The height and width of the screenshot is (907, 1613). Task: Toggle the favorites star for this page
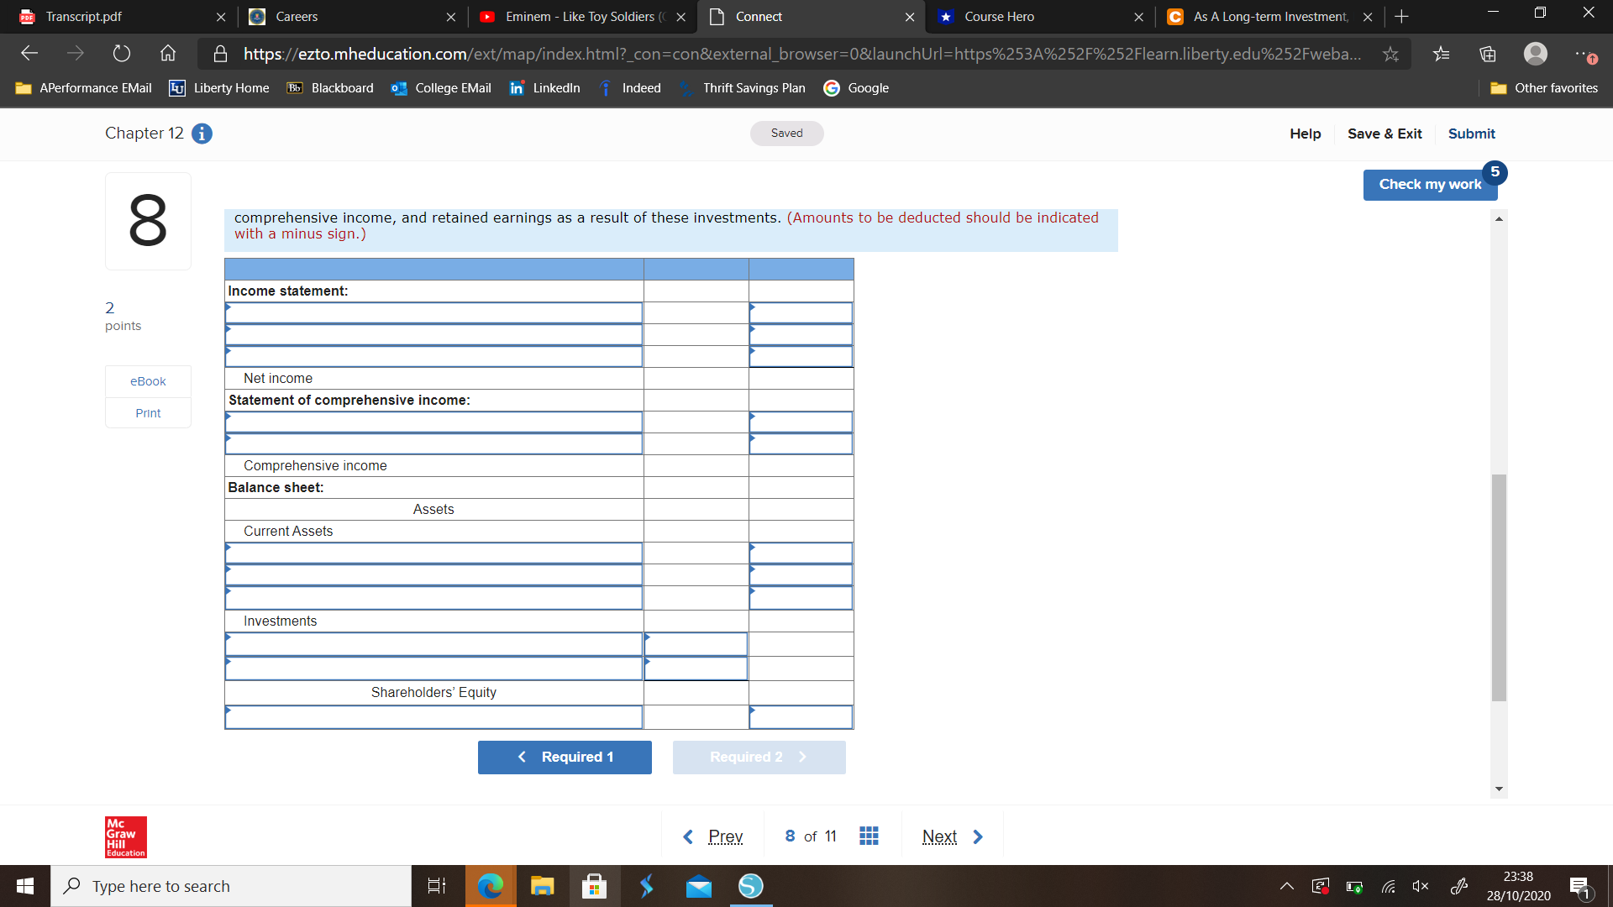1391,53
